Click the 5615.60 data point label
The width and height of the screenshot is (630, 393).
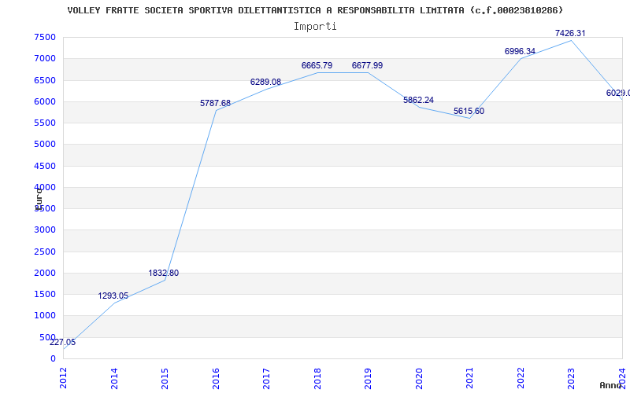pyautogui.click(x=469, y=111)
